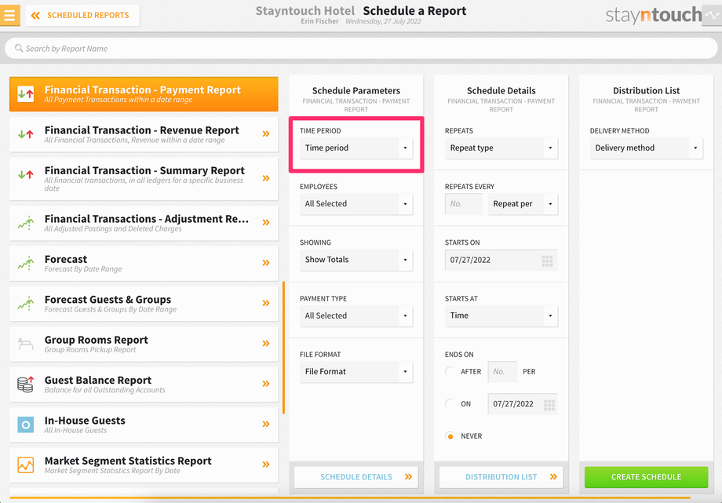Click the Create Schedule button

(x=646, y=477)
